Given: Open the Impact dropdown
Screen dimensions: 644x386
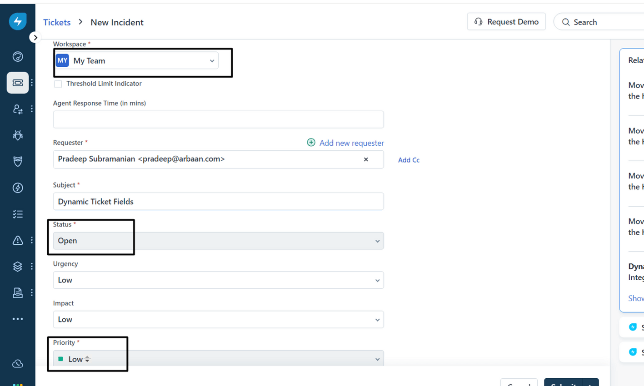Looking at the screenshot, I should pos(218,319).
